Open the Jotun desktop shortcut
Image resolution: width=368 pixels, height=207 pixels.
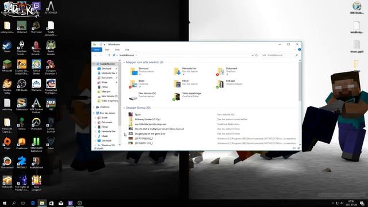[51, 143]
